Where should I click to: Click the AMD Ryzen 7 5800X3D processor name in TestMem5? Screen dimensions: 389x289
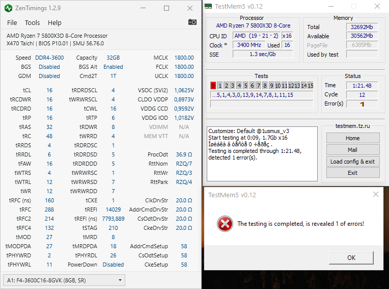click(253, 25)
